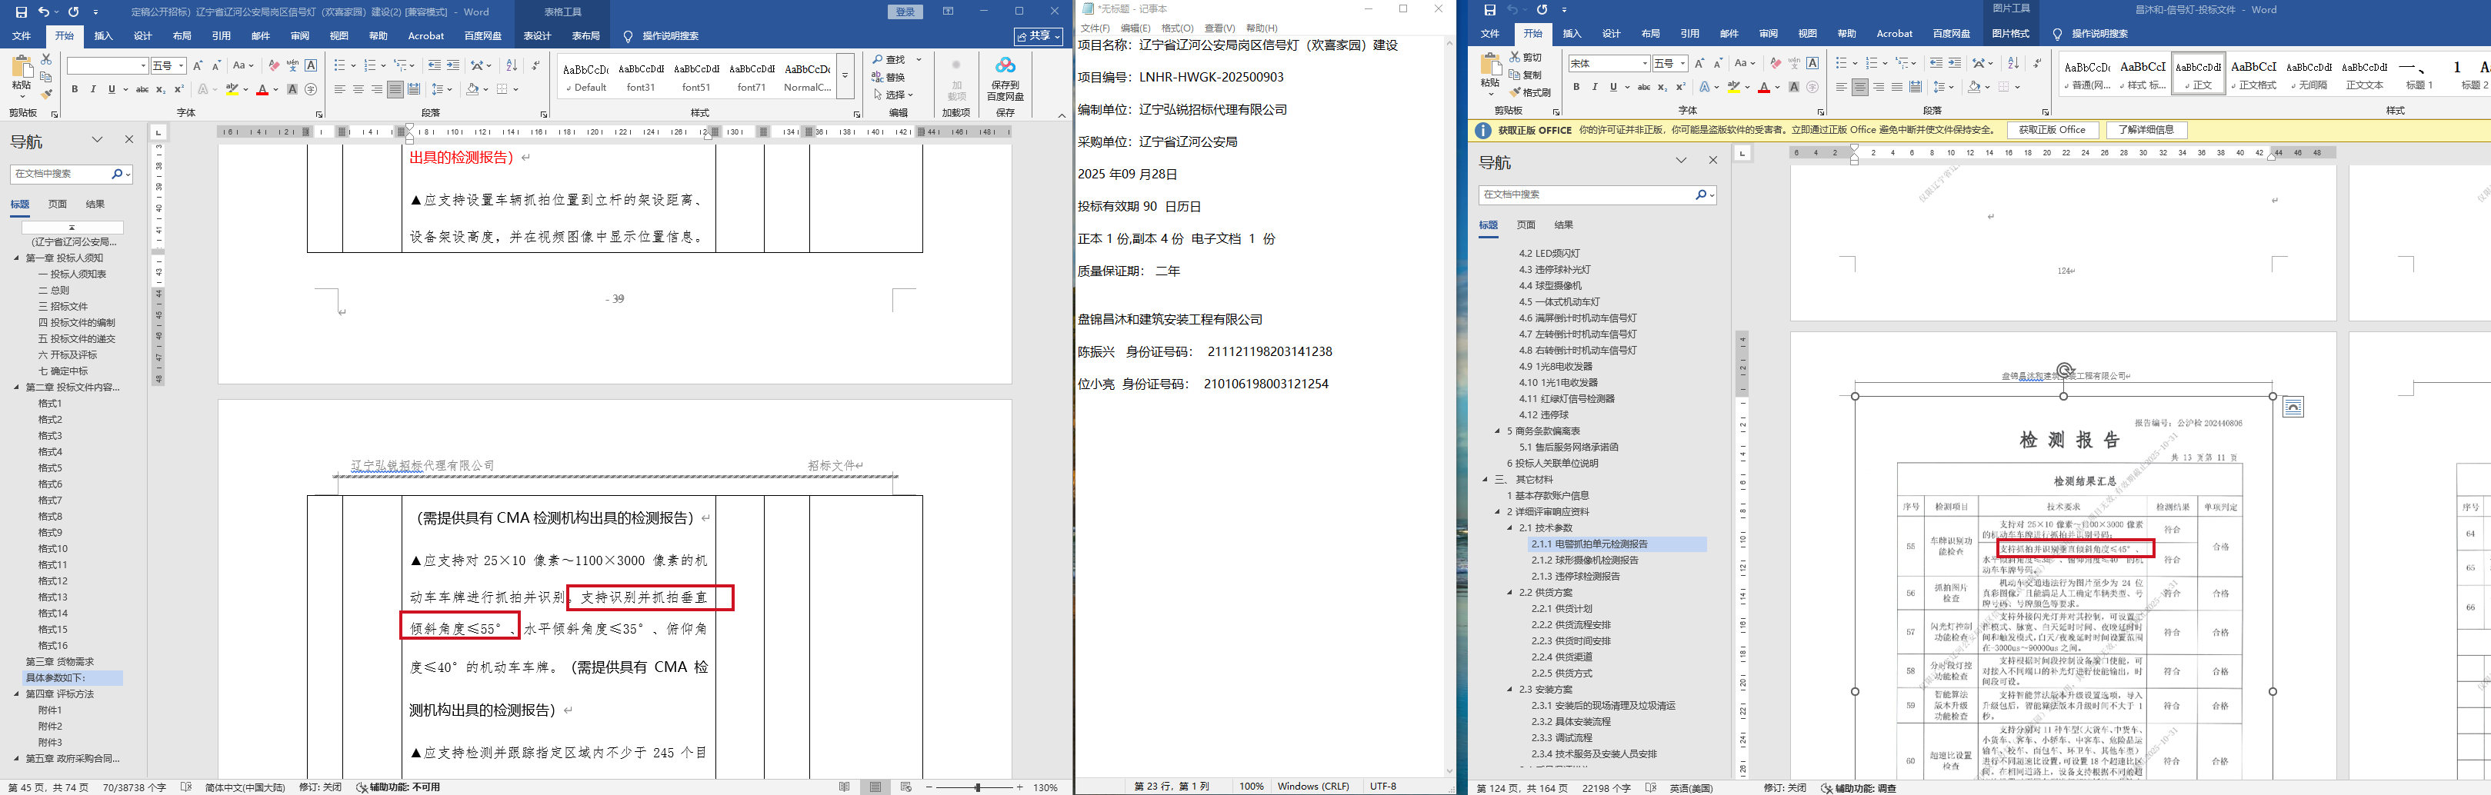This screenshot has height=795, width=2491.
Task: Open Notepad 文件(F) menu
Action: click(1095, 28)
